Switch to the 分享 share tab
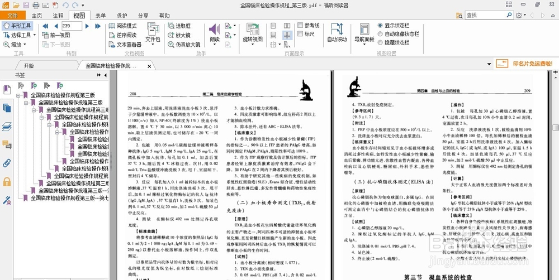 click(143, 15)
